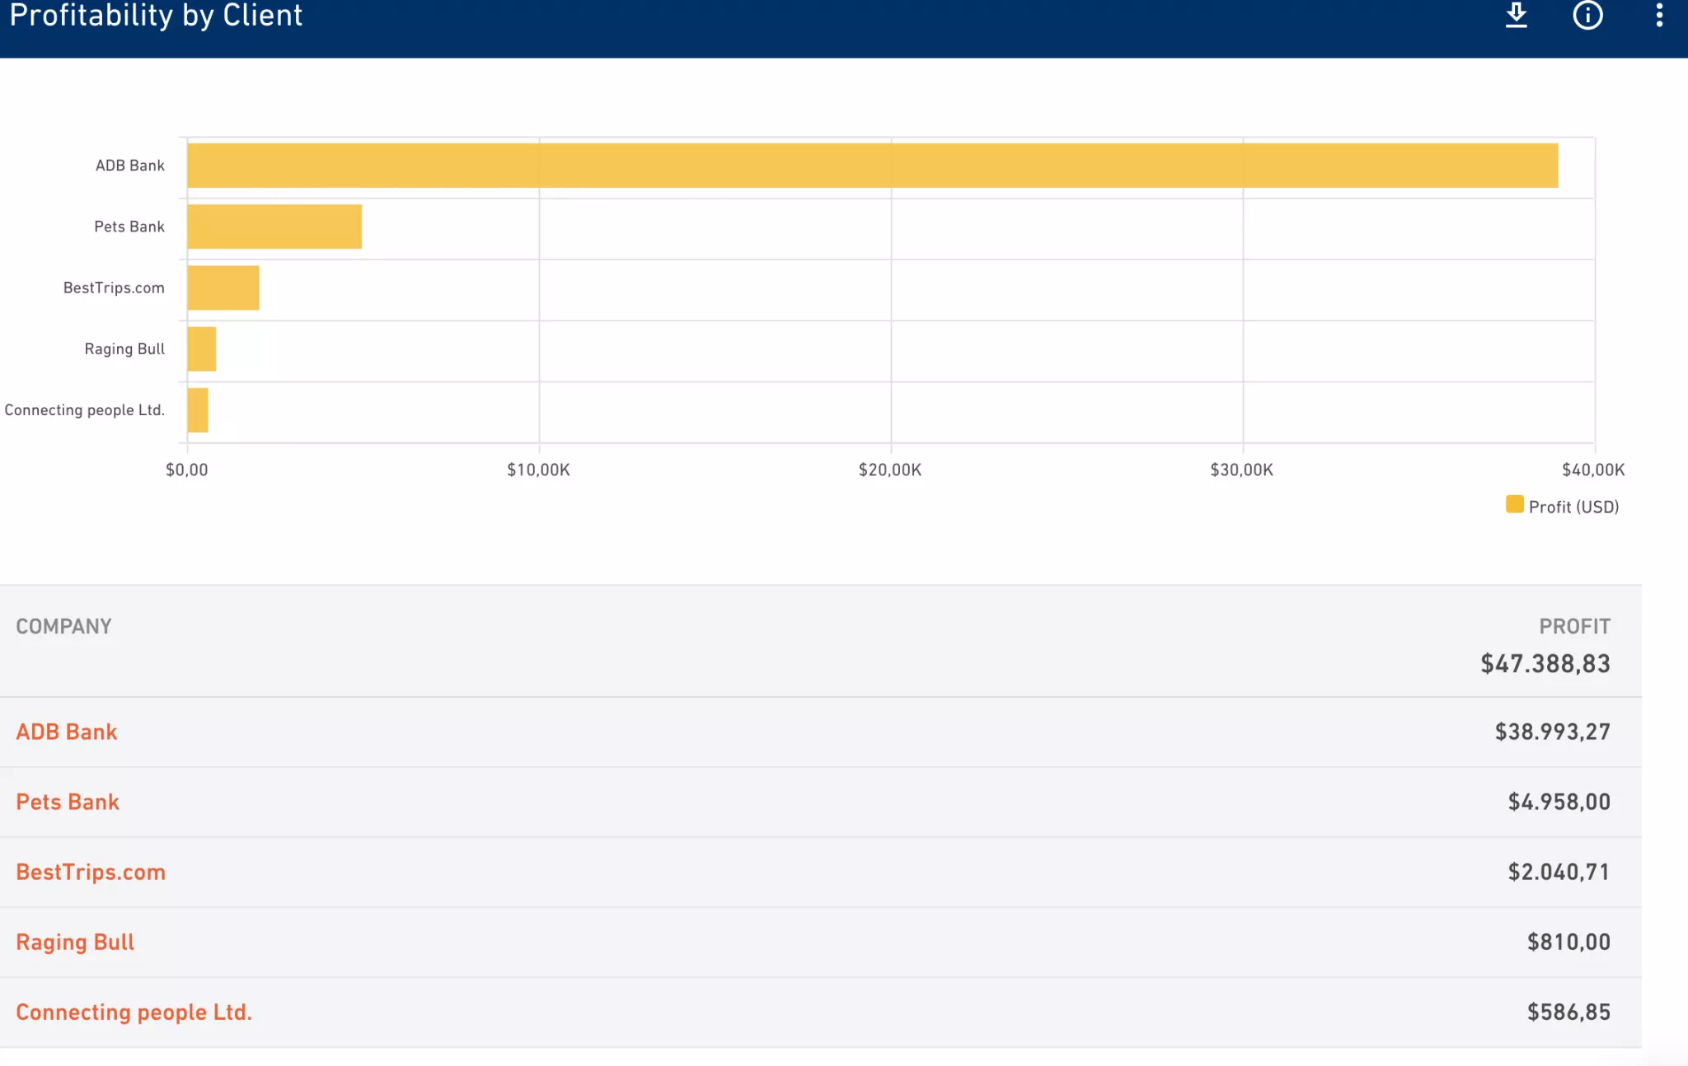Click the Profit (USD) legend label
Screen dimensions: 1688x1066
coord(1573,507)
